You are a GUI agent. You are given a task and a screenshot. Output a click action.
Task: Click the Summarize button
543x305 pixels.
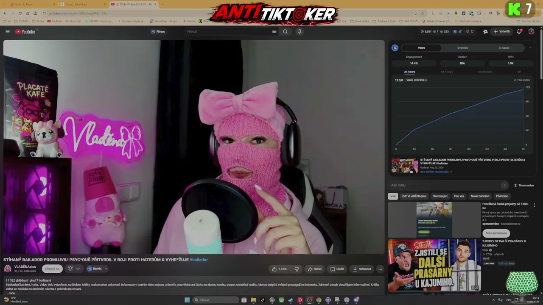(x=523, y=185)
